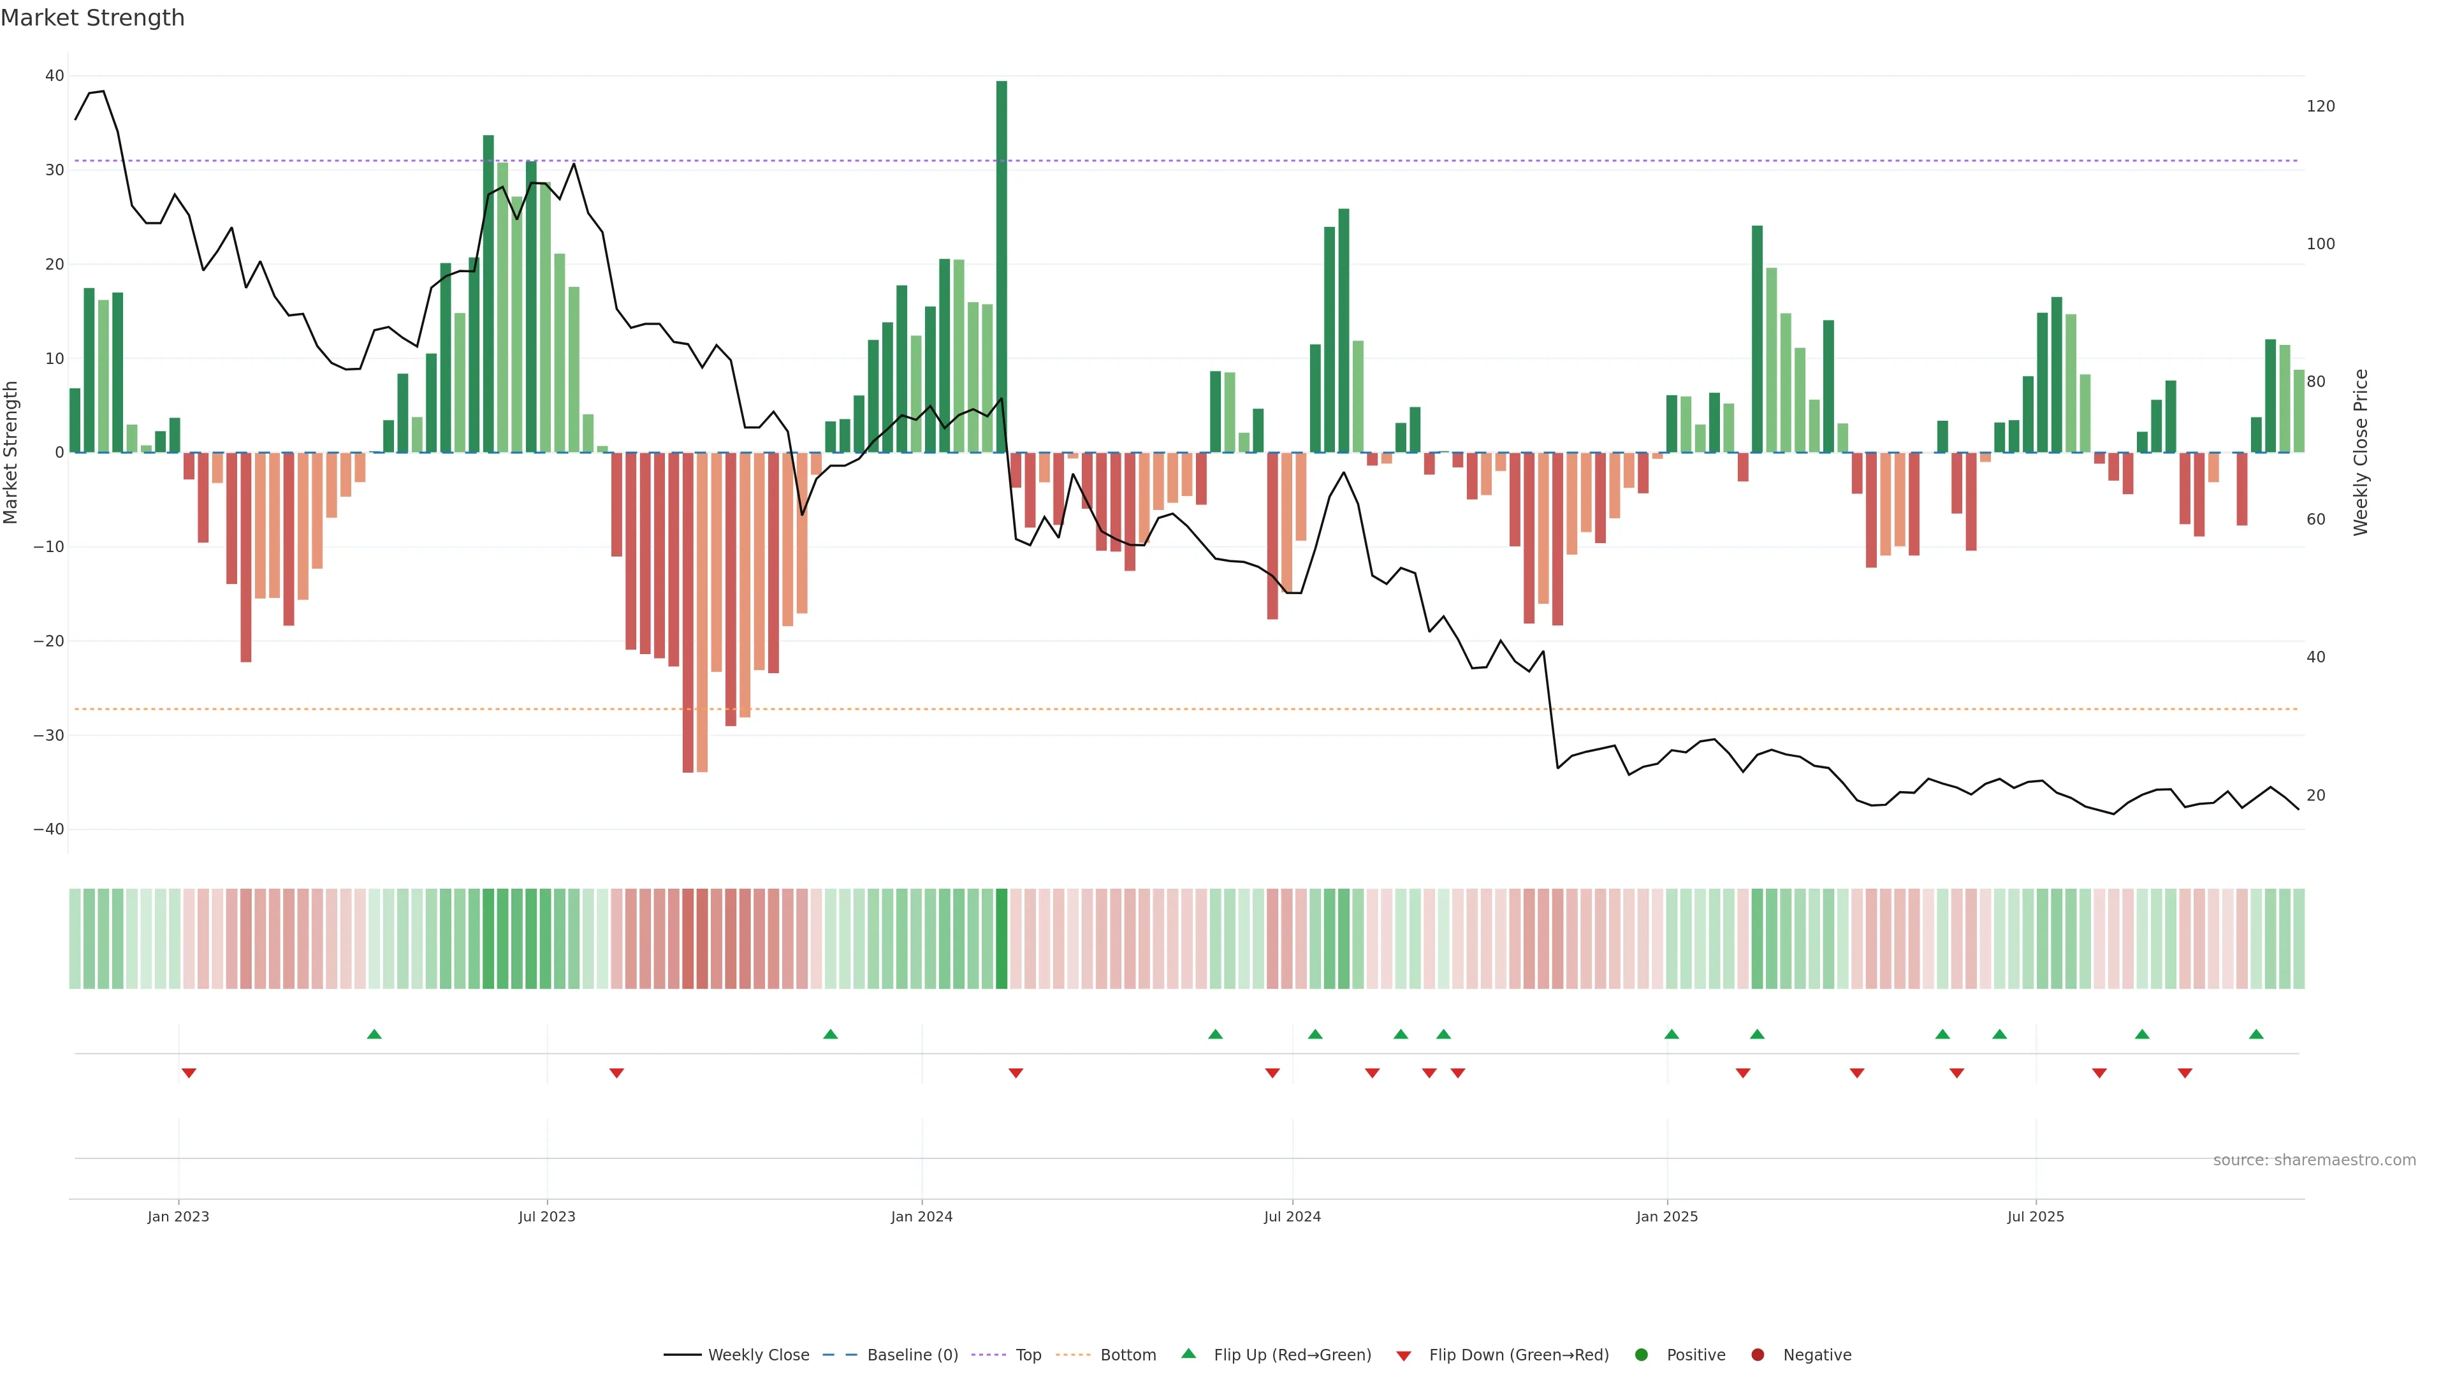
Task: Click the first green flip-up triangle marker
Action: coord(374,1034)
